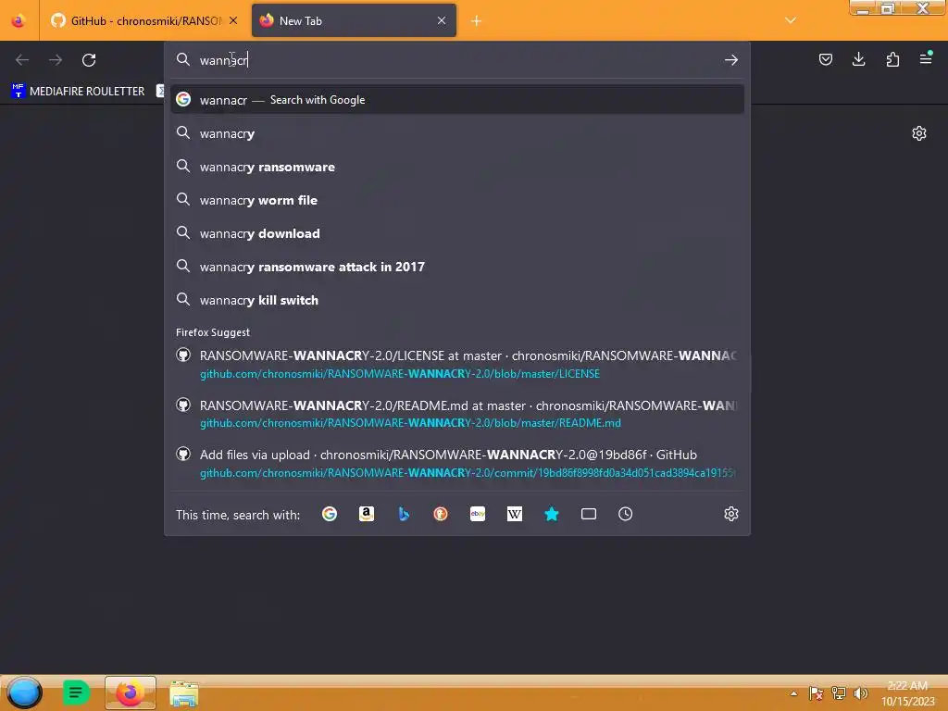Click in the address bar text field

click(456, 60)
